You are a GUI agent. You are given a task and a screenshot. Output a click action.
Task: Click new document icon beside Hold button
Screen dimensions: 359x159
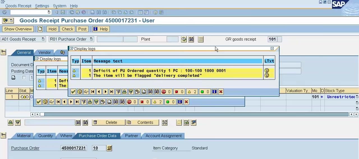pyautogui.click(x=40, y=29)
